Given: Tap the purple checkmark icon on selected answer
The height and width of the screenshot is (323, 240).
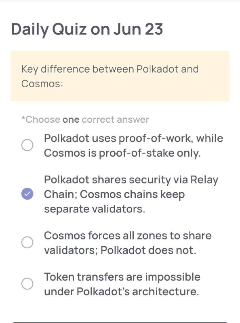Looking at the screenshot, I should (27, 194).
